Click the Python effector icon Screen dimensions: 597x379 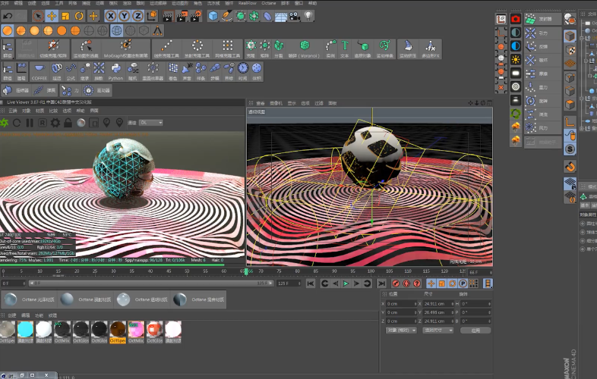115,69
